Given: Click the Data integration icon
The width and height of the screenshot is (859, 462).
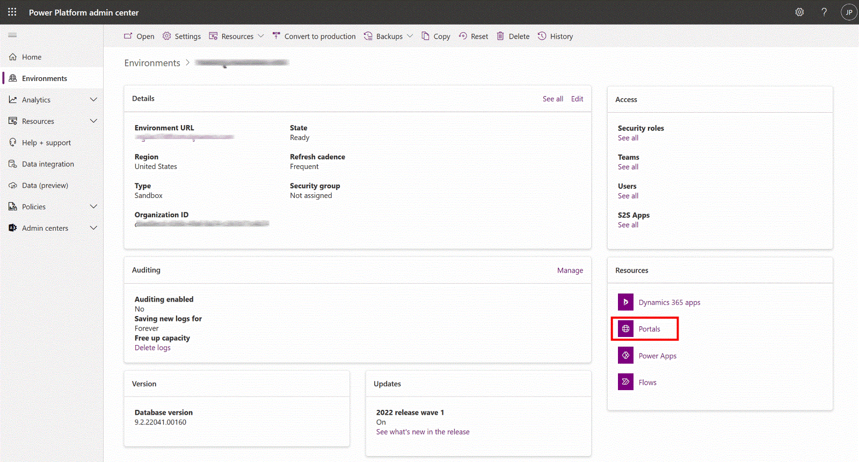Looking at the screenshot, I should (x=13, y=164).
